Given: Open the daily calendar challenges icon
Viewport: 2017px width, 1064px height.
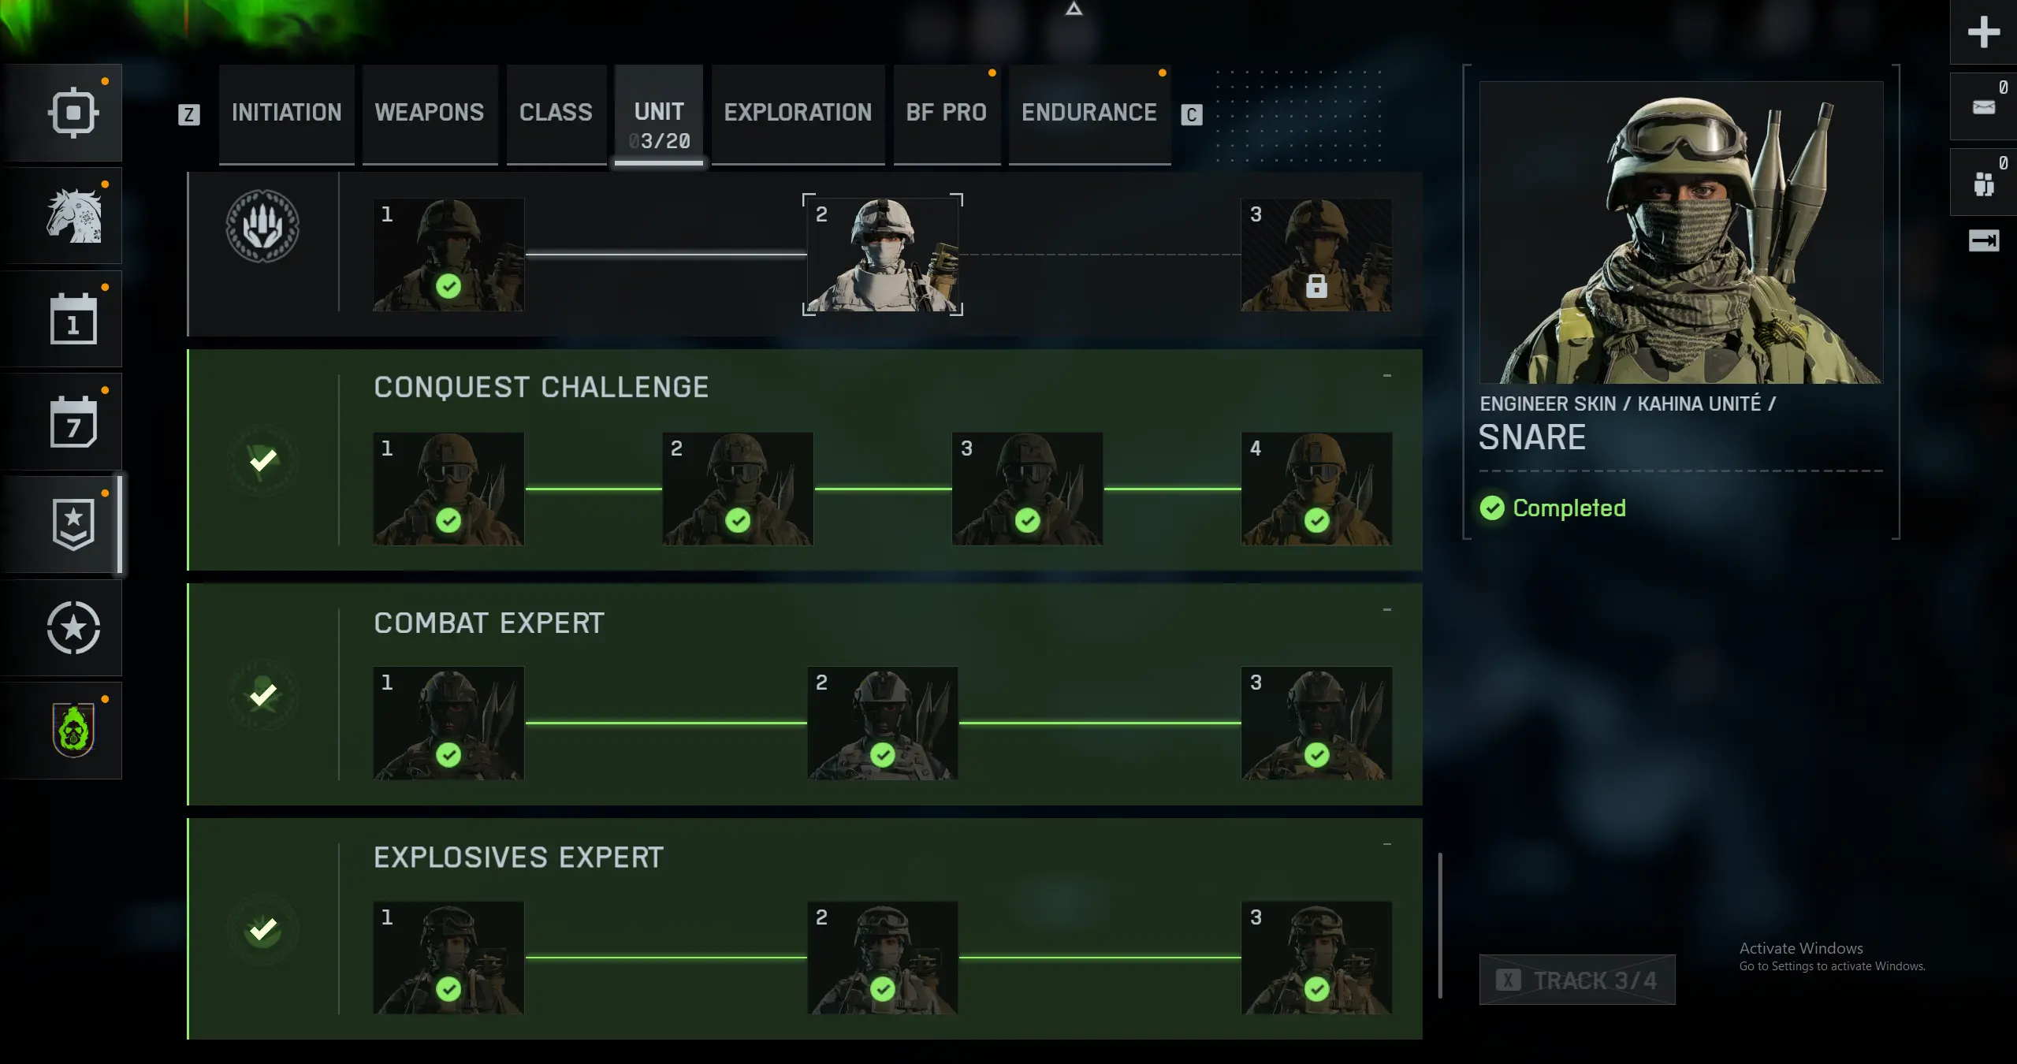Looking at the screenshot, I should point(73,318).
